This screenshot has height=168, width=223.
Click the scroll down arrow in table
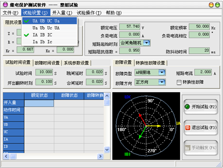pyautogui.click(x=107, y=150)
